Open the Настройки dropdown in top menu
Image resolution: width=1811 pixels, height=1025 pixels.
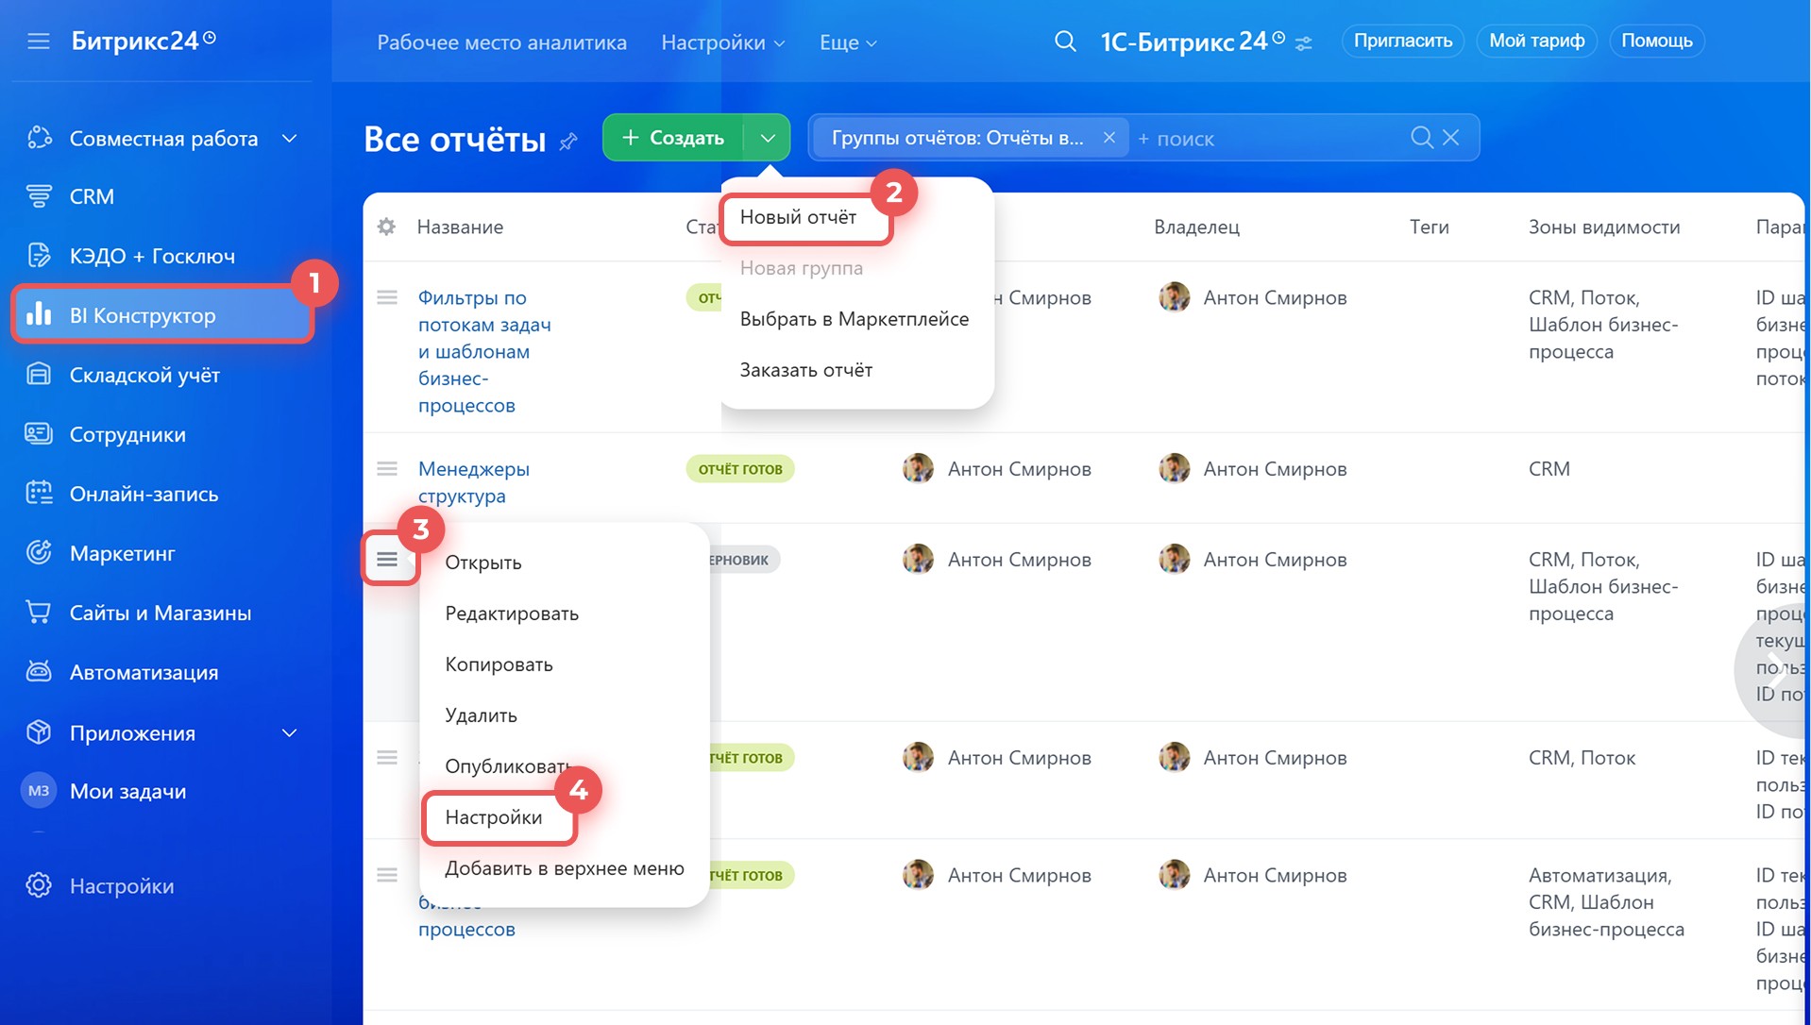coord(722,42)
